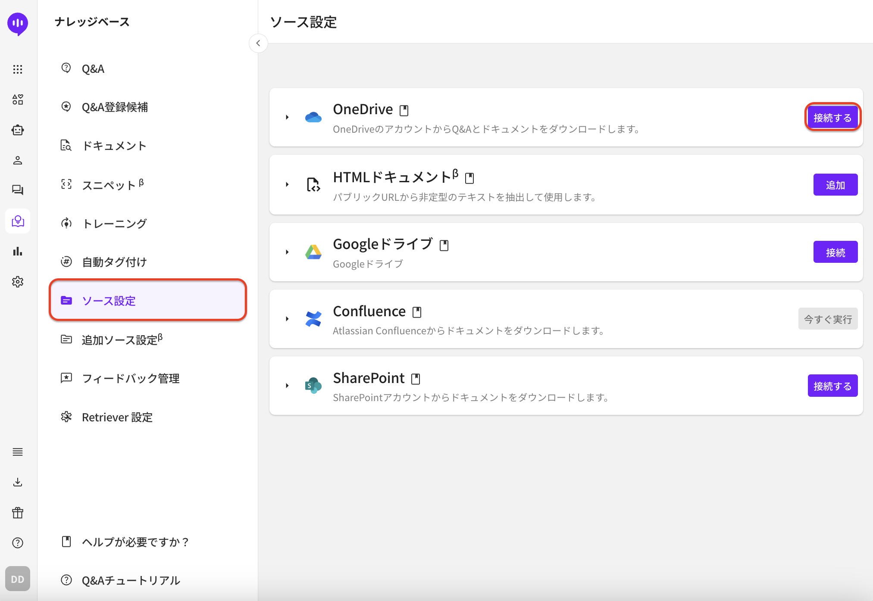Click the download icon in left rail
Screen dimensions: 873x601
(18, 482)
